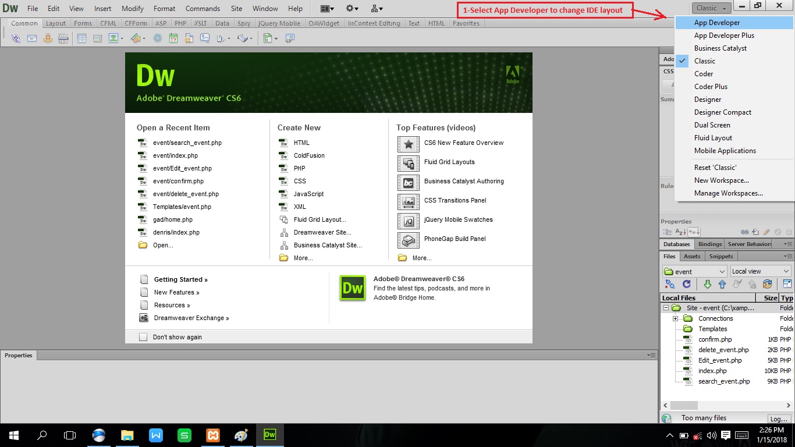
Task: Insert a Comment from Common toolbar
Action: pyautogui.click(x=204, y=38)
